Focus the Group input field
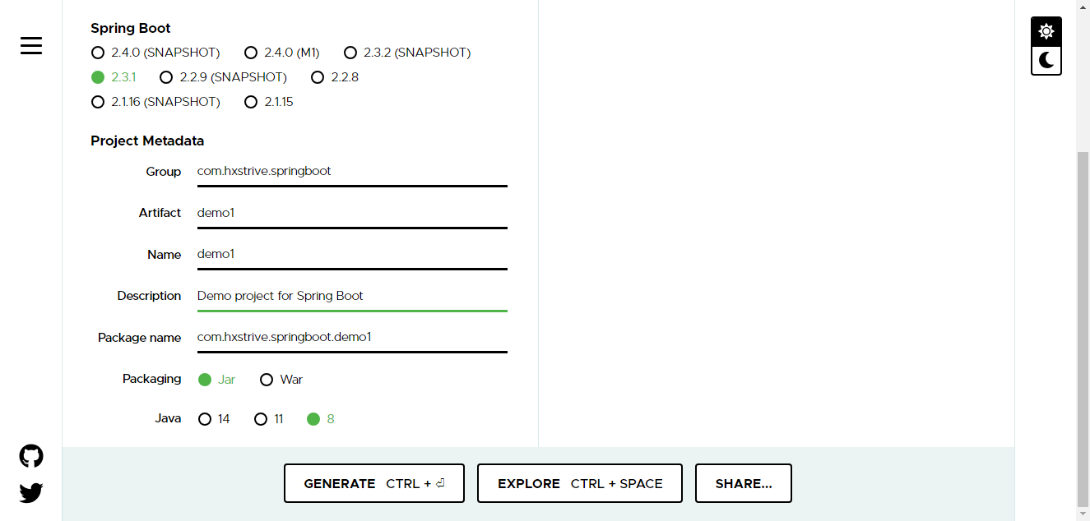 click(x=352, y=172)
